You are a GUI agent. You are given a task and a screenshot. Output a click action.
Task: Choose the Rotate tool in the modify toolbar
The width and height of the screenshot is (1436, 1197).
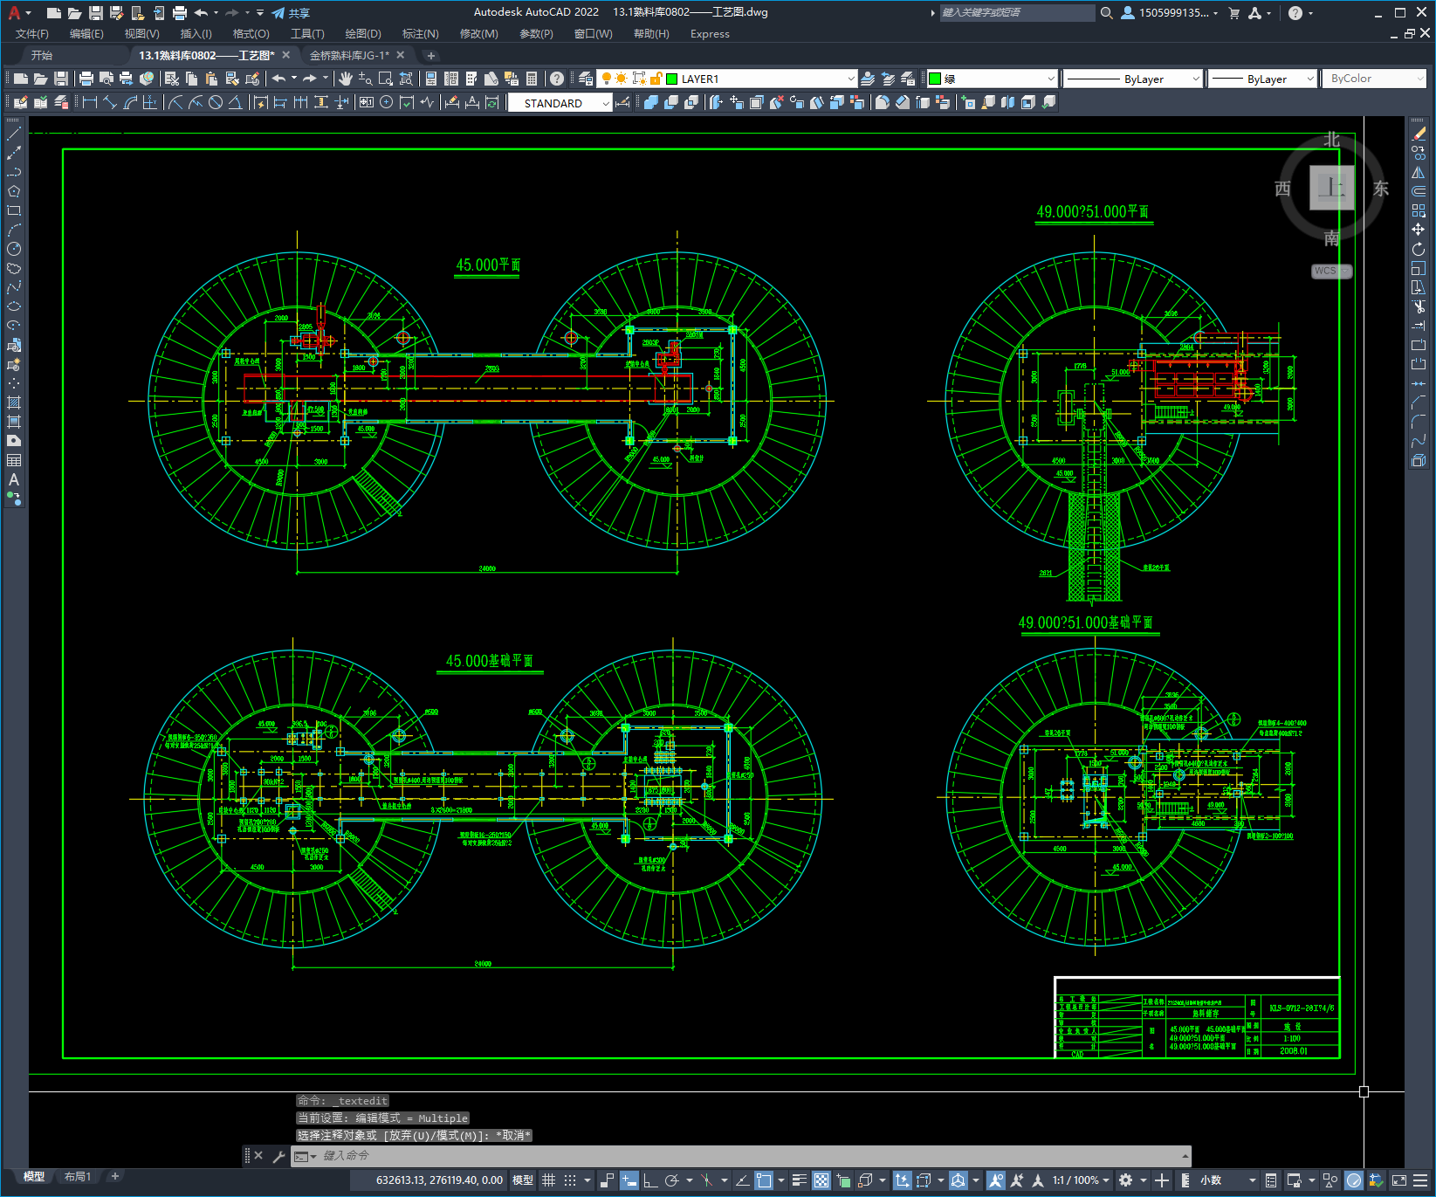(1419, 249)
